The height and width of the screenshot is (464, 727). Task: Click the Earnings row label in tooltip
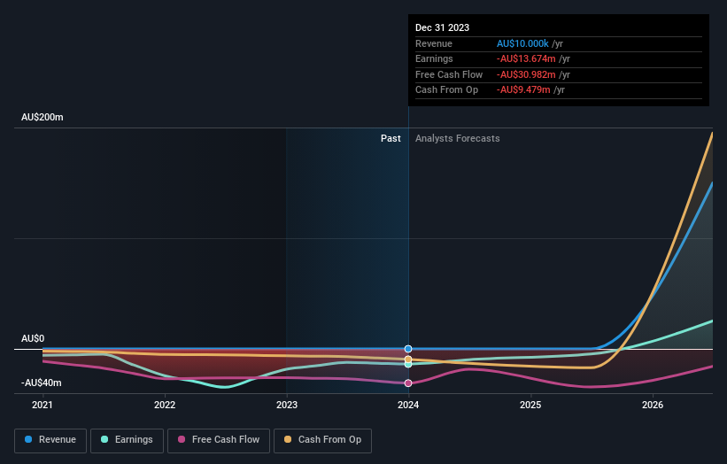(x=434, y=58)
